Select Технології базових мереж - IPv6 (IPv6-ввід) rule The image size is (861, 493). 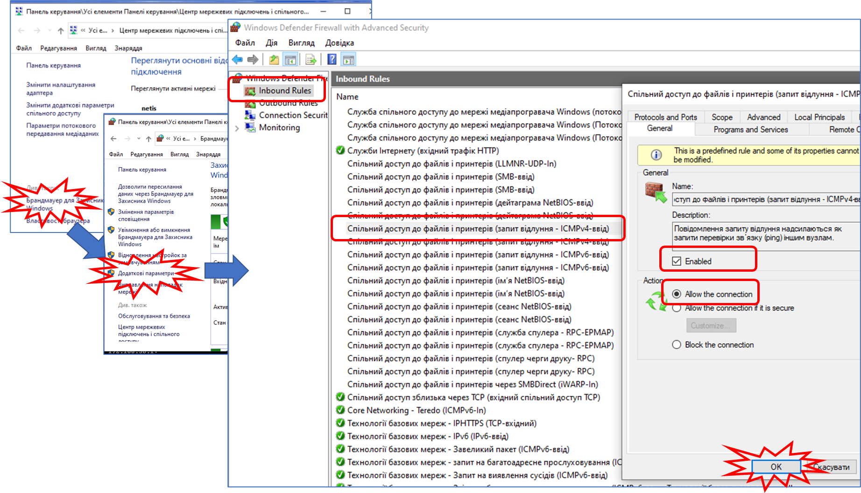428,436
